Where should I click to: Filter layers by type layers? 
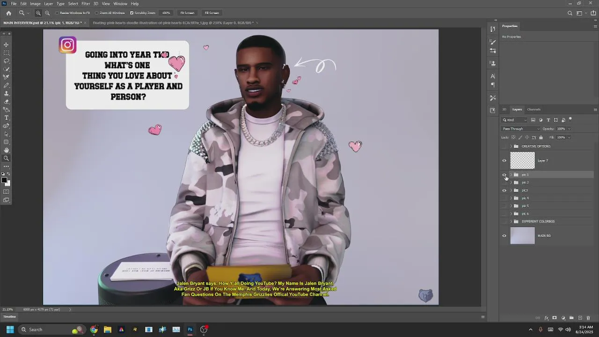pos(548,120)
